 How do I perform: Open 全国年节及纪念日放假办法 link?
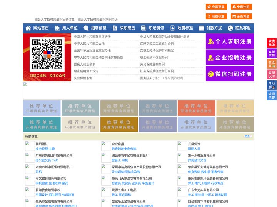point(92,50)
